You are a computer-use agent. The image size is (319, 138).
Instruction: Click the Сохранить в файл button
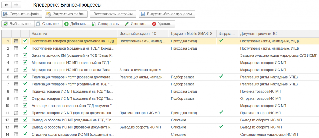point(22,14)
